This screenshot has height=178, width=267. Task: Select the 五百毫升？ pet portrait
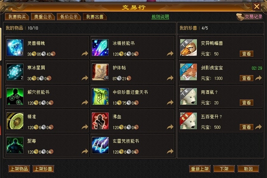pos(188,121)
